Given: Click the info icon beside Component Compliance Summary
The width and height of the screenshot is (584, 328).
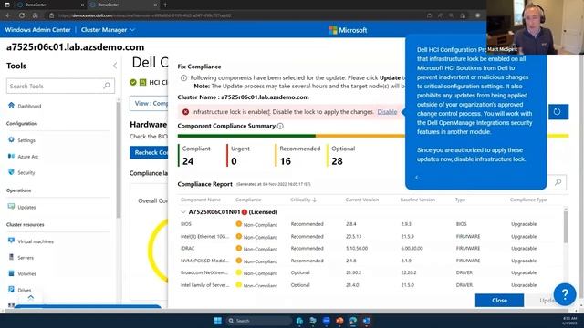Looking at the screenshot, I should (280, 126).
